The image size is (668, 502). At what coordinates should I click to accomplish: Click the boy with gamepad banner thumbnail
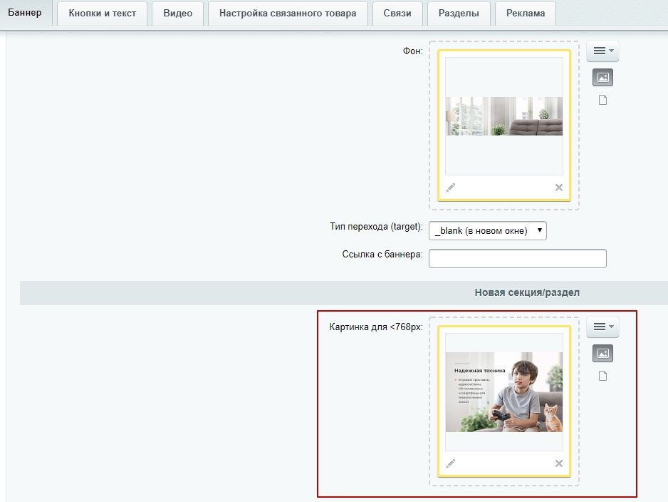503,391
